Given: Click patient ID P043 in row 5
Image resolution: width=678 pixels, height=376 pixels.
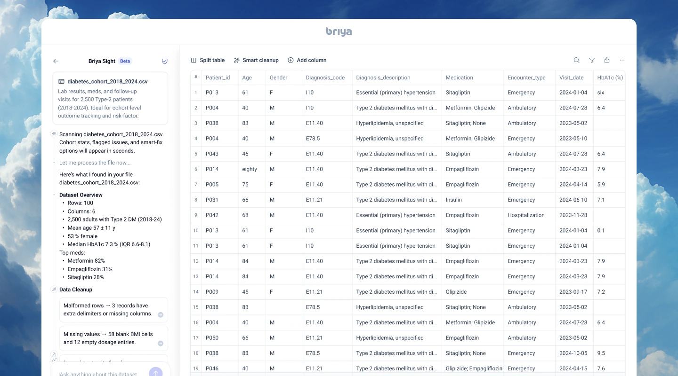Looking at the screenshot, I should point(220,154).
